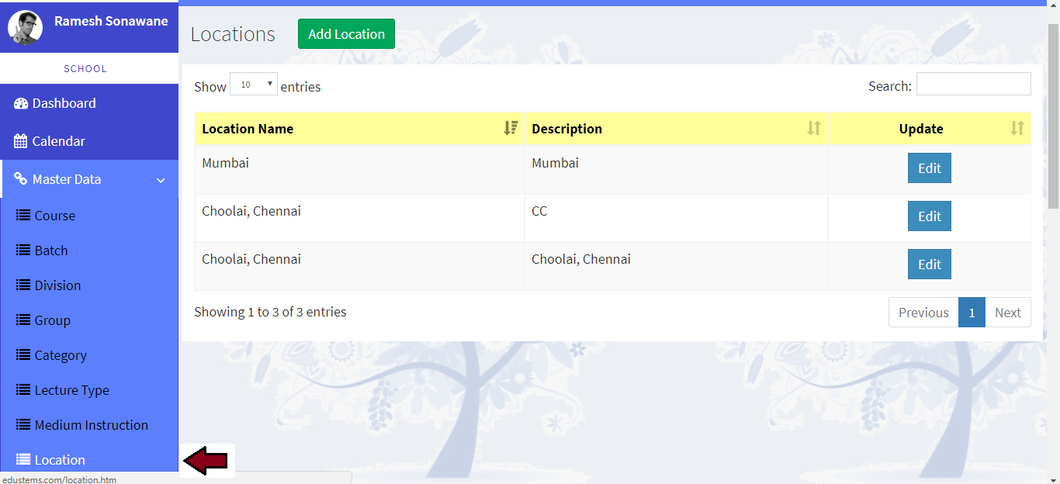Collapse the Master Data menu chevron
The width and height of the screenshot is (1060, 484).
tap(161, 180)
